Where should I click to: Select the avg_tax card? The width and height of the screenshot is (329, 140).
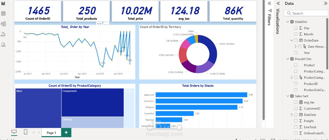pos(184,11)
